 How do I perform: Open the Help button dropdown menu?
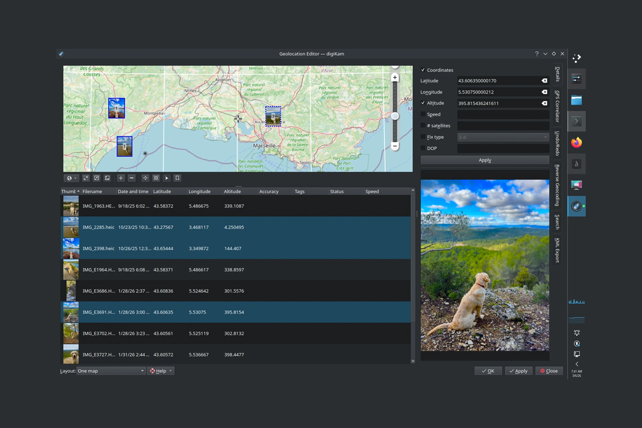pos(160,371)
